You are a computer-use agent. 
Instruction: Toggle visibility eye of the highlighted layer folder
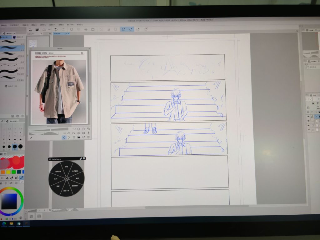[x=308, y=117]
